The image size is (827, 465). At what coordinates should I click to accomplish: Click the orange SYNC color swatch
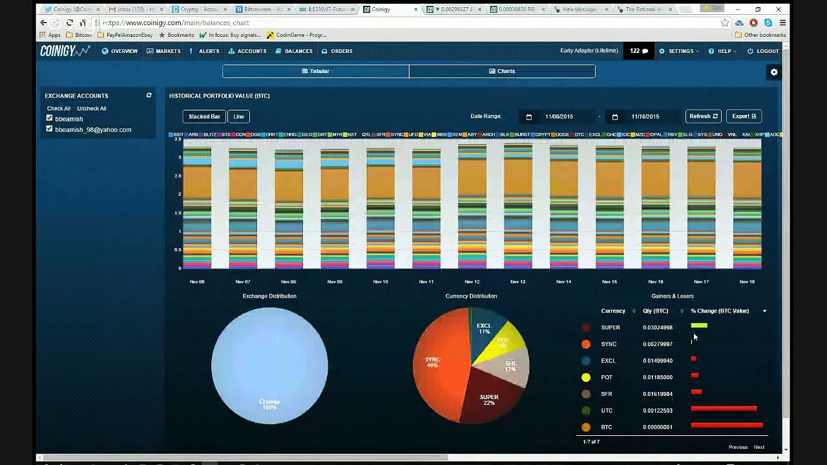click(x=586, y=344)
